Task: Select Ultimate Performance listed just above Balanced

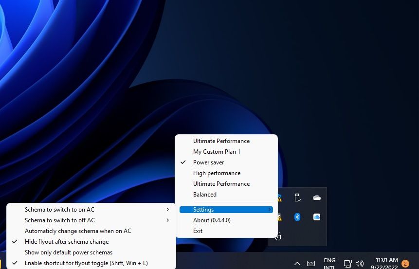Action: (226, 183)
